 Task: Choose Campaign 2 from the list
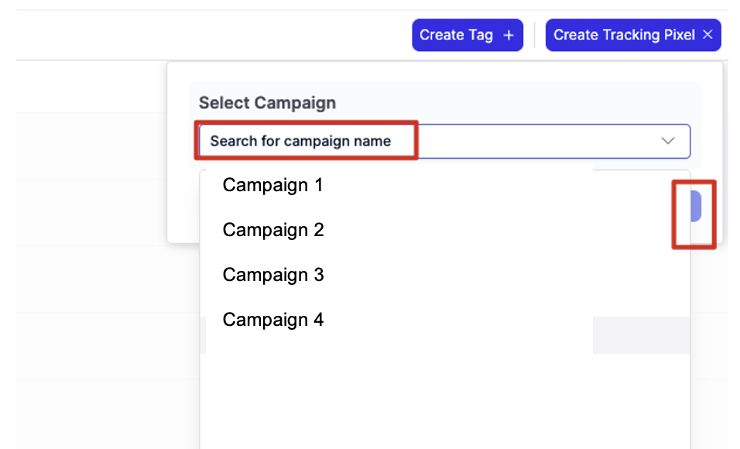(272, 230)
